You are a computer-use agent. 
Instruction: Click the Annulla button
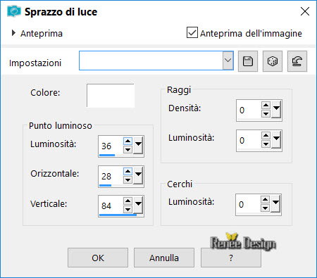tap(164, 258)
